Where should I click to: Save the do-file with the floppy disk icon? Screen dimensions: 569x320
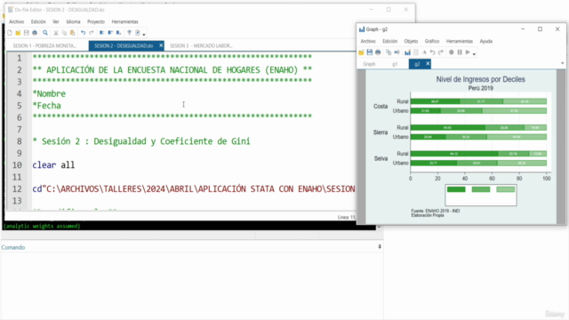pyautogui.click(x=26, y=33)
